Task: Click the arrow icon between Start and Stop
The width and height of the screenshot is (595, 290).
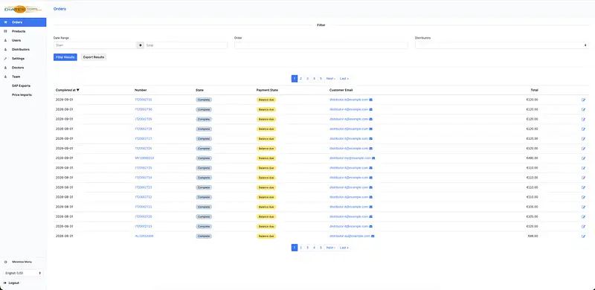Action: click(x=141, y=45)
